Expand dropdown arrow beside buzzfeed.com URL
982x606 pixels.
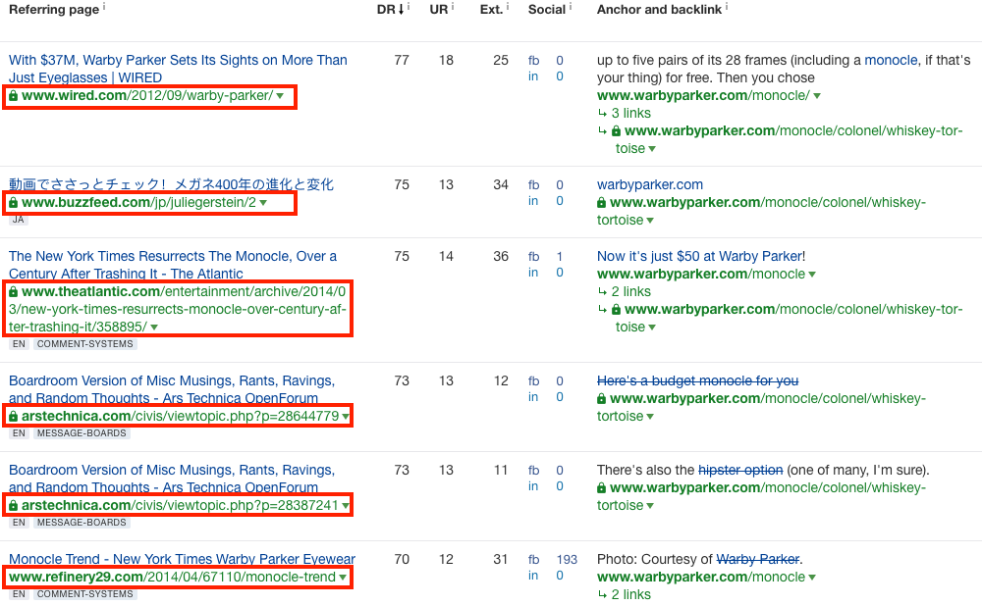pyautogui.click(x=263, y=203)
